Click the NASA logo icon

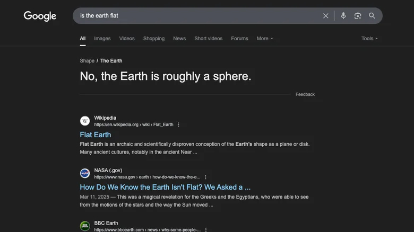click(x=85, y=173)
